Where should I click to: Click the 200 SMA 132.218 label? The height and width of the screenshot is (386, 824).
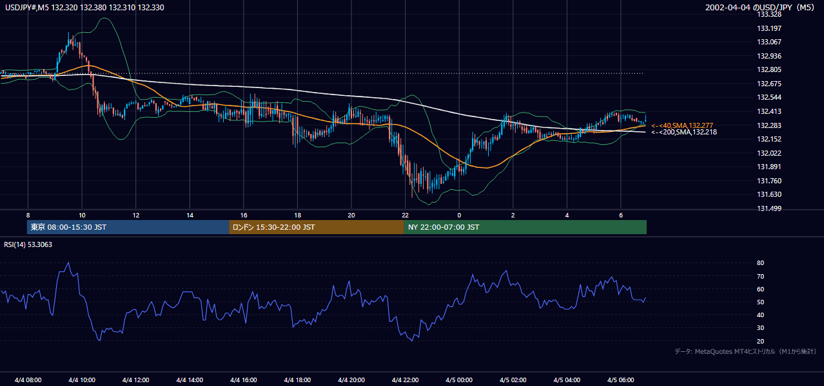683,132
